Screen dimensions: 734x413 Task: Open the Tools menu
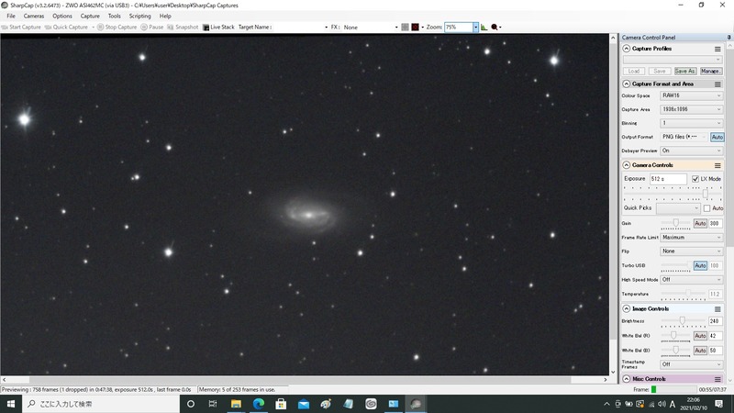[114, 16]
